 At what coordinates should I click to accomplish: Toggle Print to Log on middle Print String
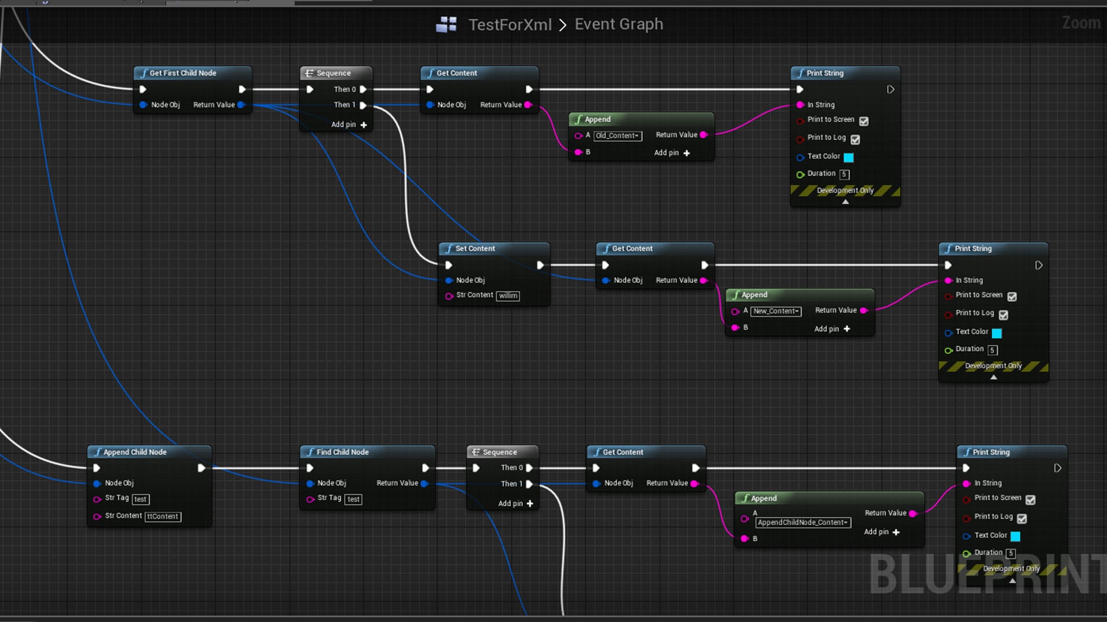(1003, 314)
